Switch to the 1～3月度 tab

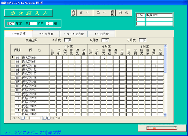pyautogui.click(x=101, y=34)
